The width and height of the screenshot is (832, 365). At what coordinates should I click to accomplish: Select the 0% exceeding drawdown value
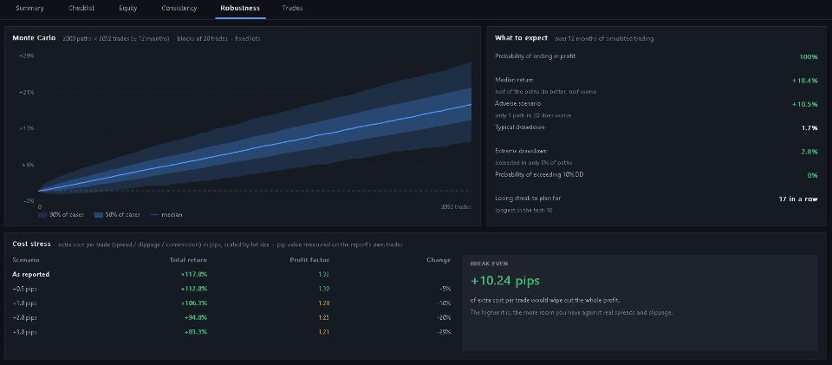(812, 175)
